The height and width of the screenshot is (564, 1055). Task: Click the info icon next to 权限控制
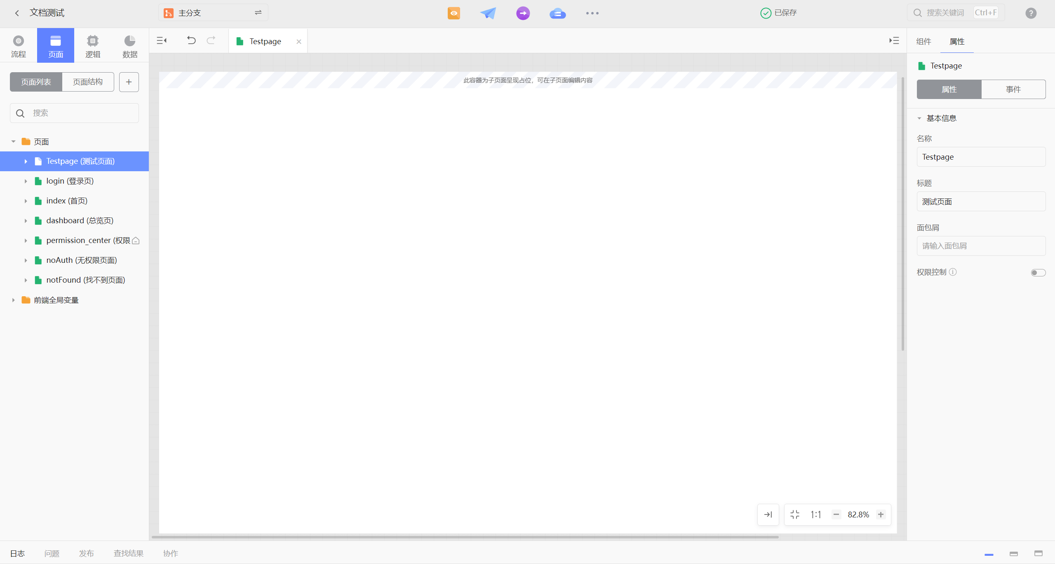point(953,272)
